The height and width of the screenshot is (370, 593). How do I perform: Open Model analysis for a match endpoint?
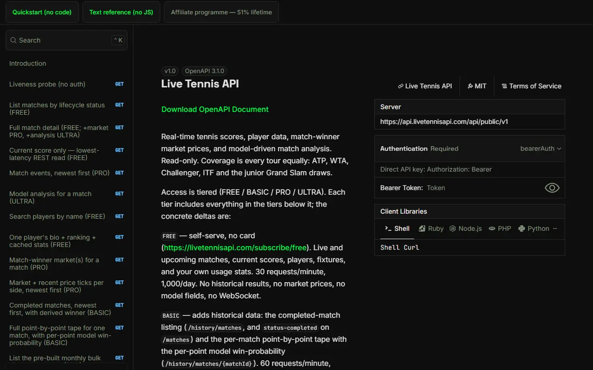tap(66, 197)
